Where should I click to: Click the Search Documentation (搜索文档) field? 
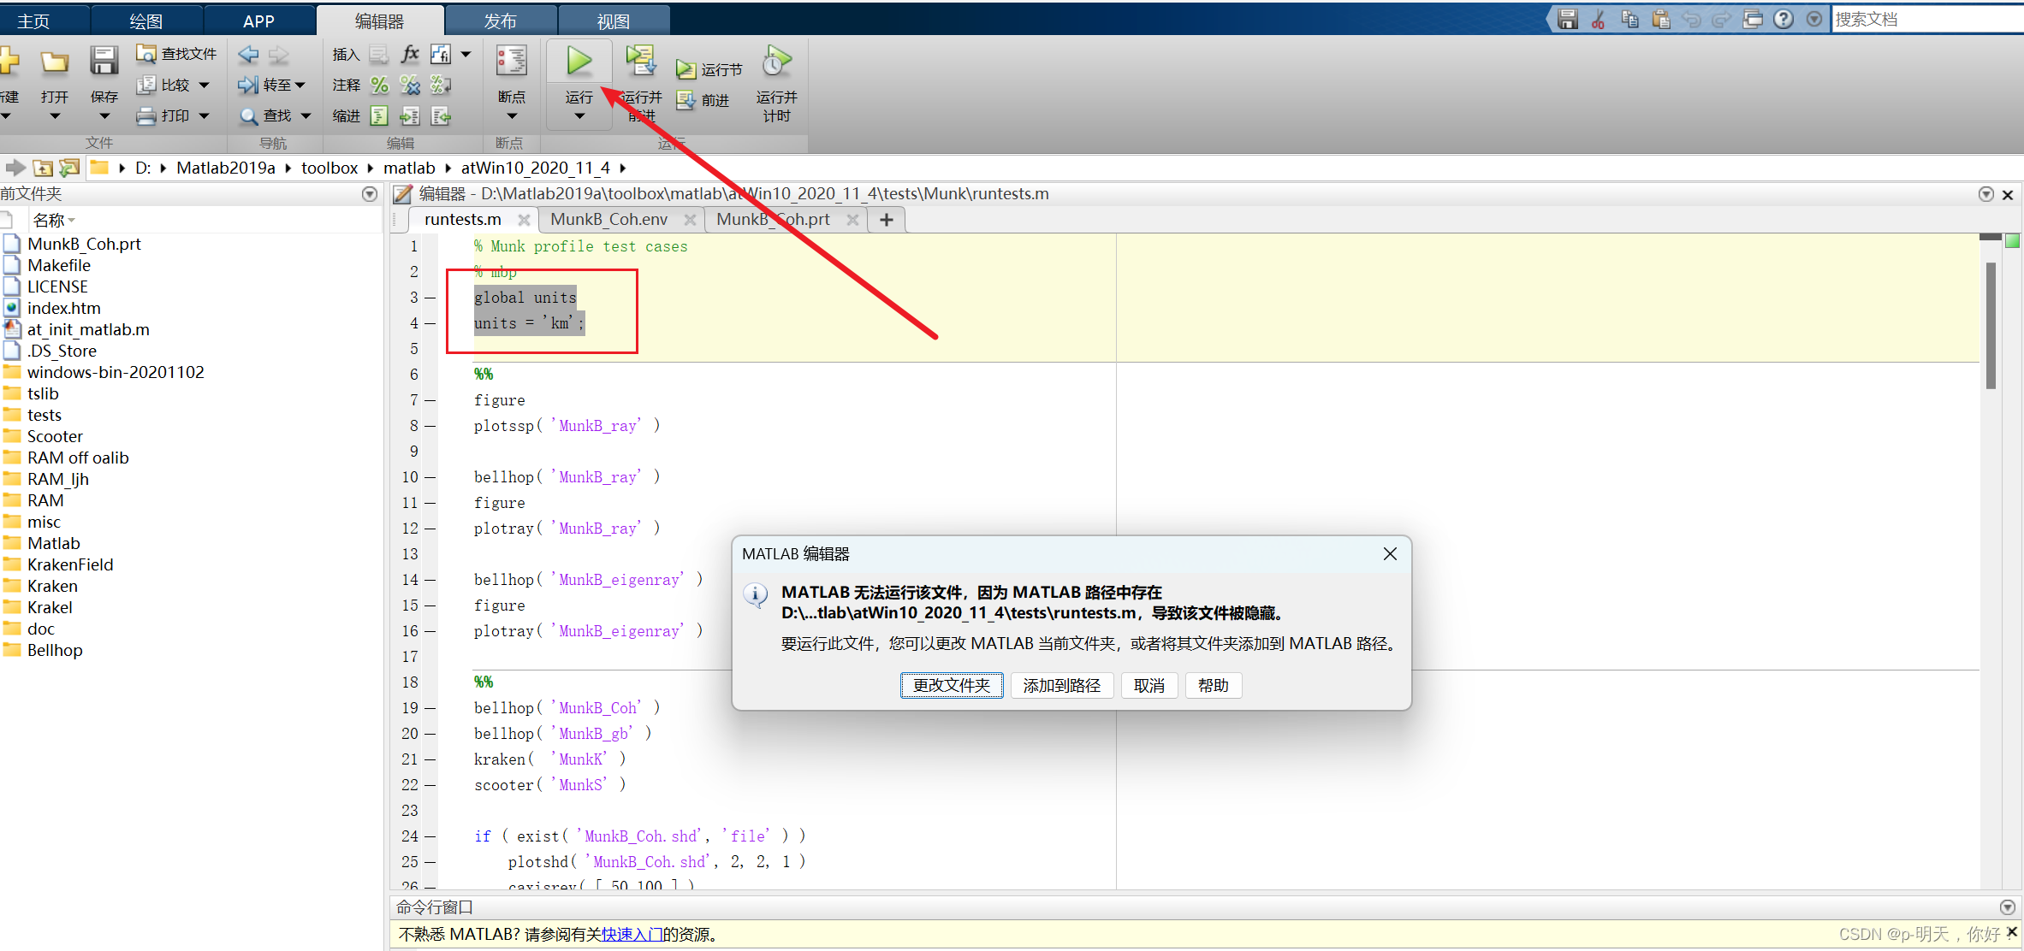pos(1926,19)
